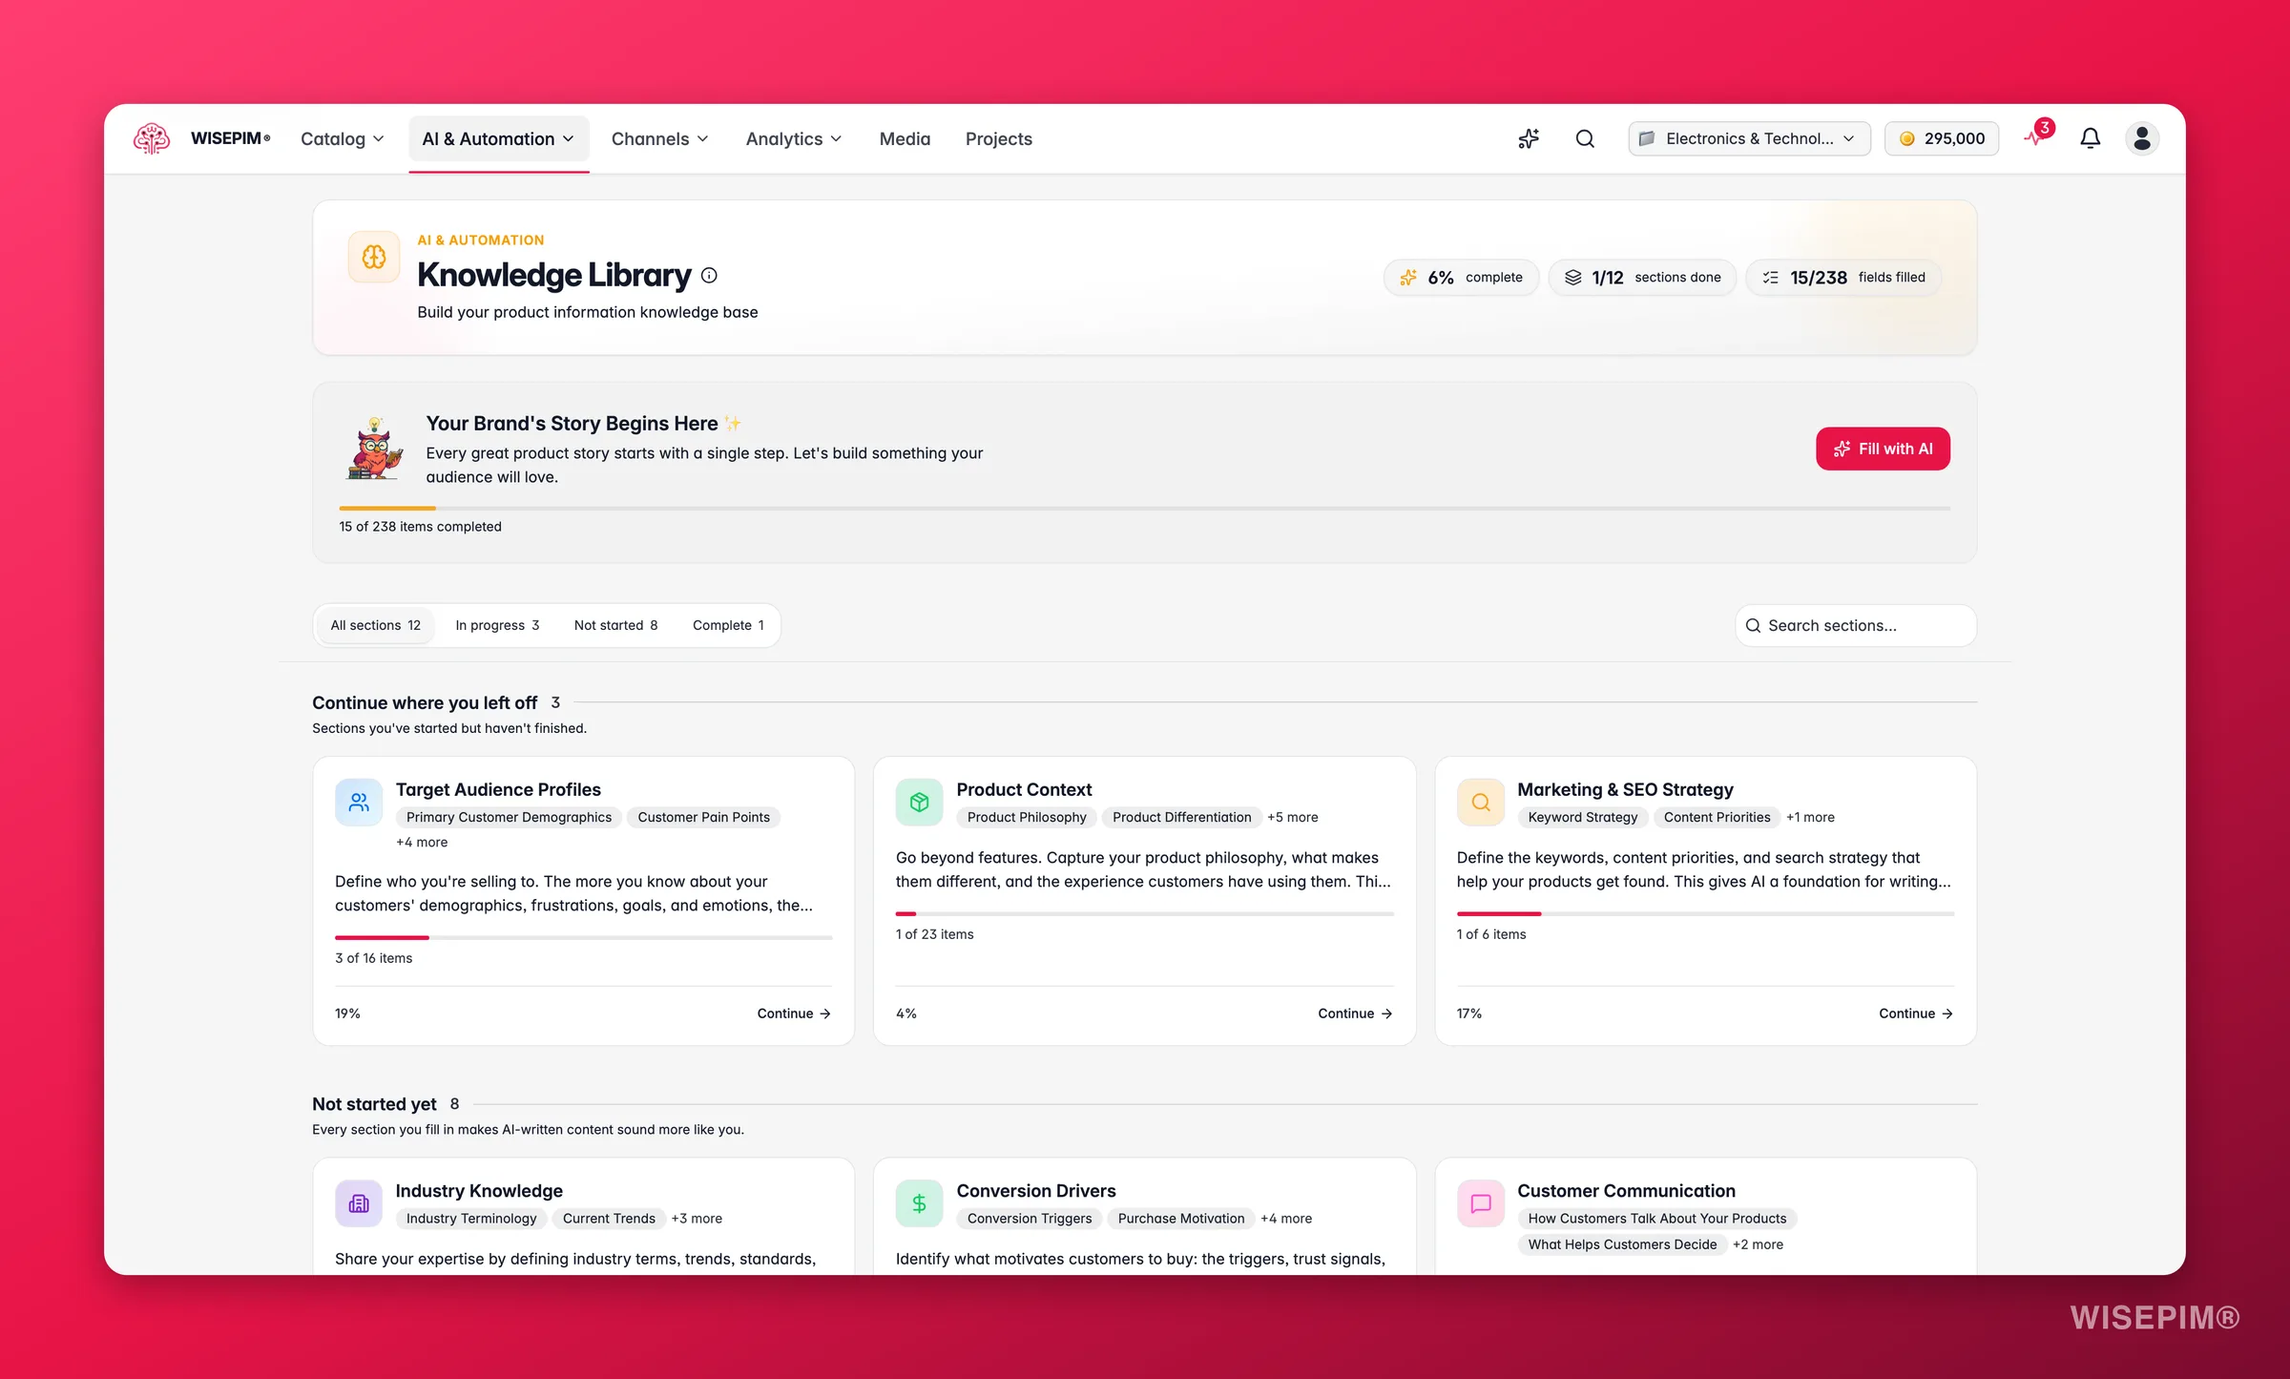Viewport: 2290px width, 1379px height.
Task: Continue the Marketing & SEO Strategy section
Action: click(x=1916, y=1013)
